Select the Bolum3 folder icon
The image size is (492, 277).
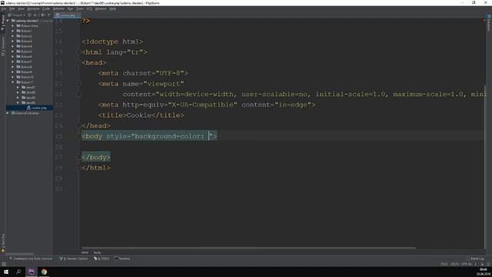(18, 41)
